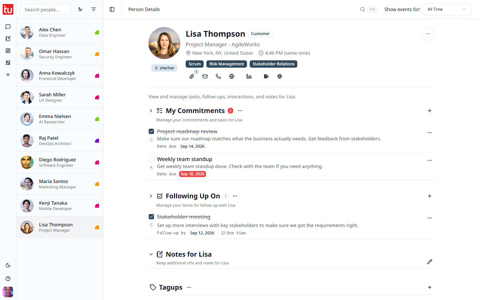
Task: Uncheck the Stakeholder meeting checkbox
Action: tap(151, 217)
